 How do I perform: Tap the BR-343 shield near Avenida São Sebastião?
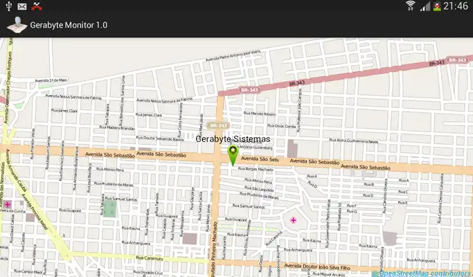[217, 125]
